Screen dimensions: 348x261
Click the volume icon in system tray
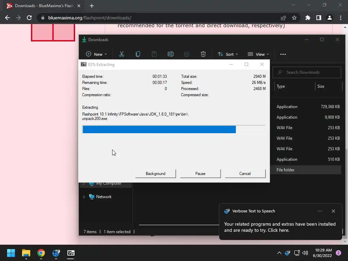click(306, 253)
